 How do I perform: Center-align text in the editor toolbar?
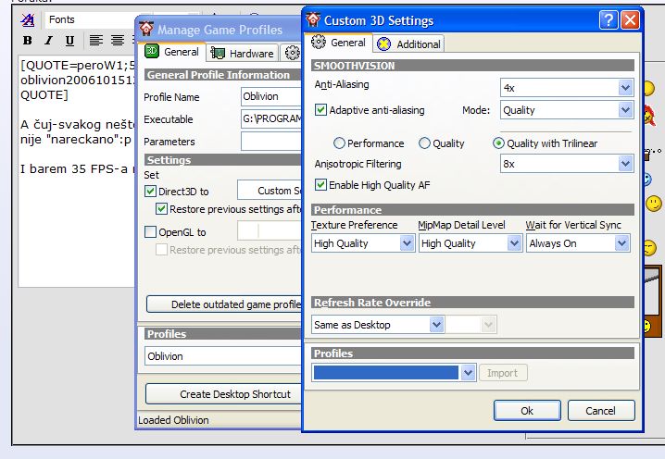tap(118, 41)
